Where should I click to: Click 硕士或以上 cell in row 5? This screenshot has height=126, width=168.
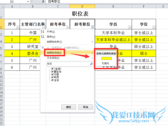pos(144,46)
